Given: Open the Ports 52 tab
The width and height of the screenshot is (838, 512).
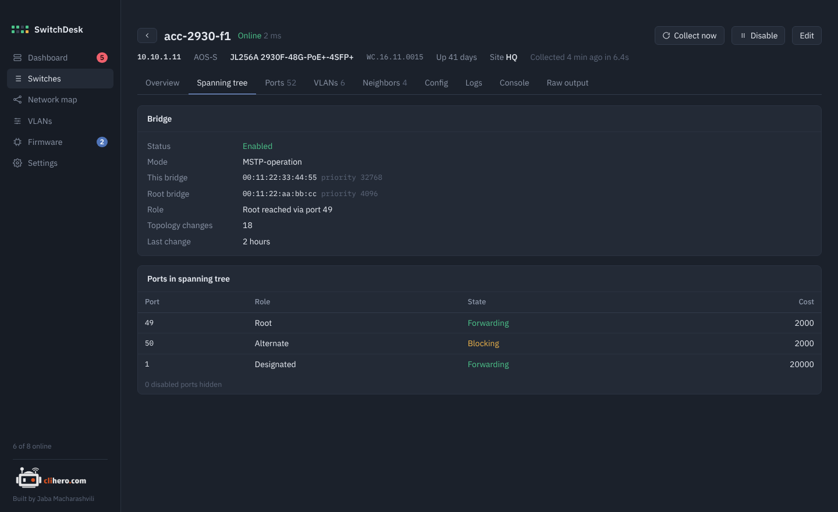Looking at the screenshot, I should coord(280,83).
